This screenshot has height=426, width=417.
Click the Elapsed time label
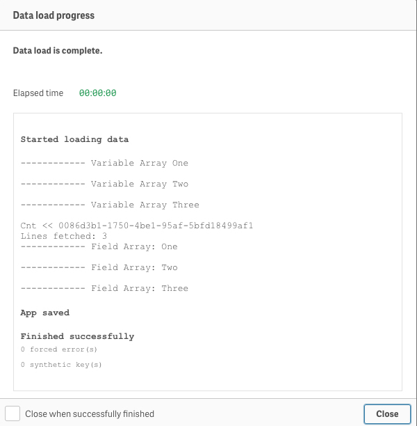(x=38, y=93)
